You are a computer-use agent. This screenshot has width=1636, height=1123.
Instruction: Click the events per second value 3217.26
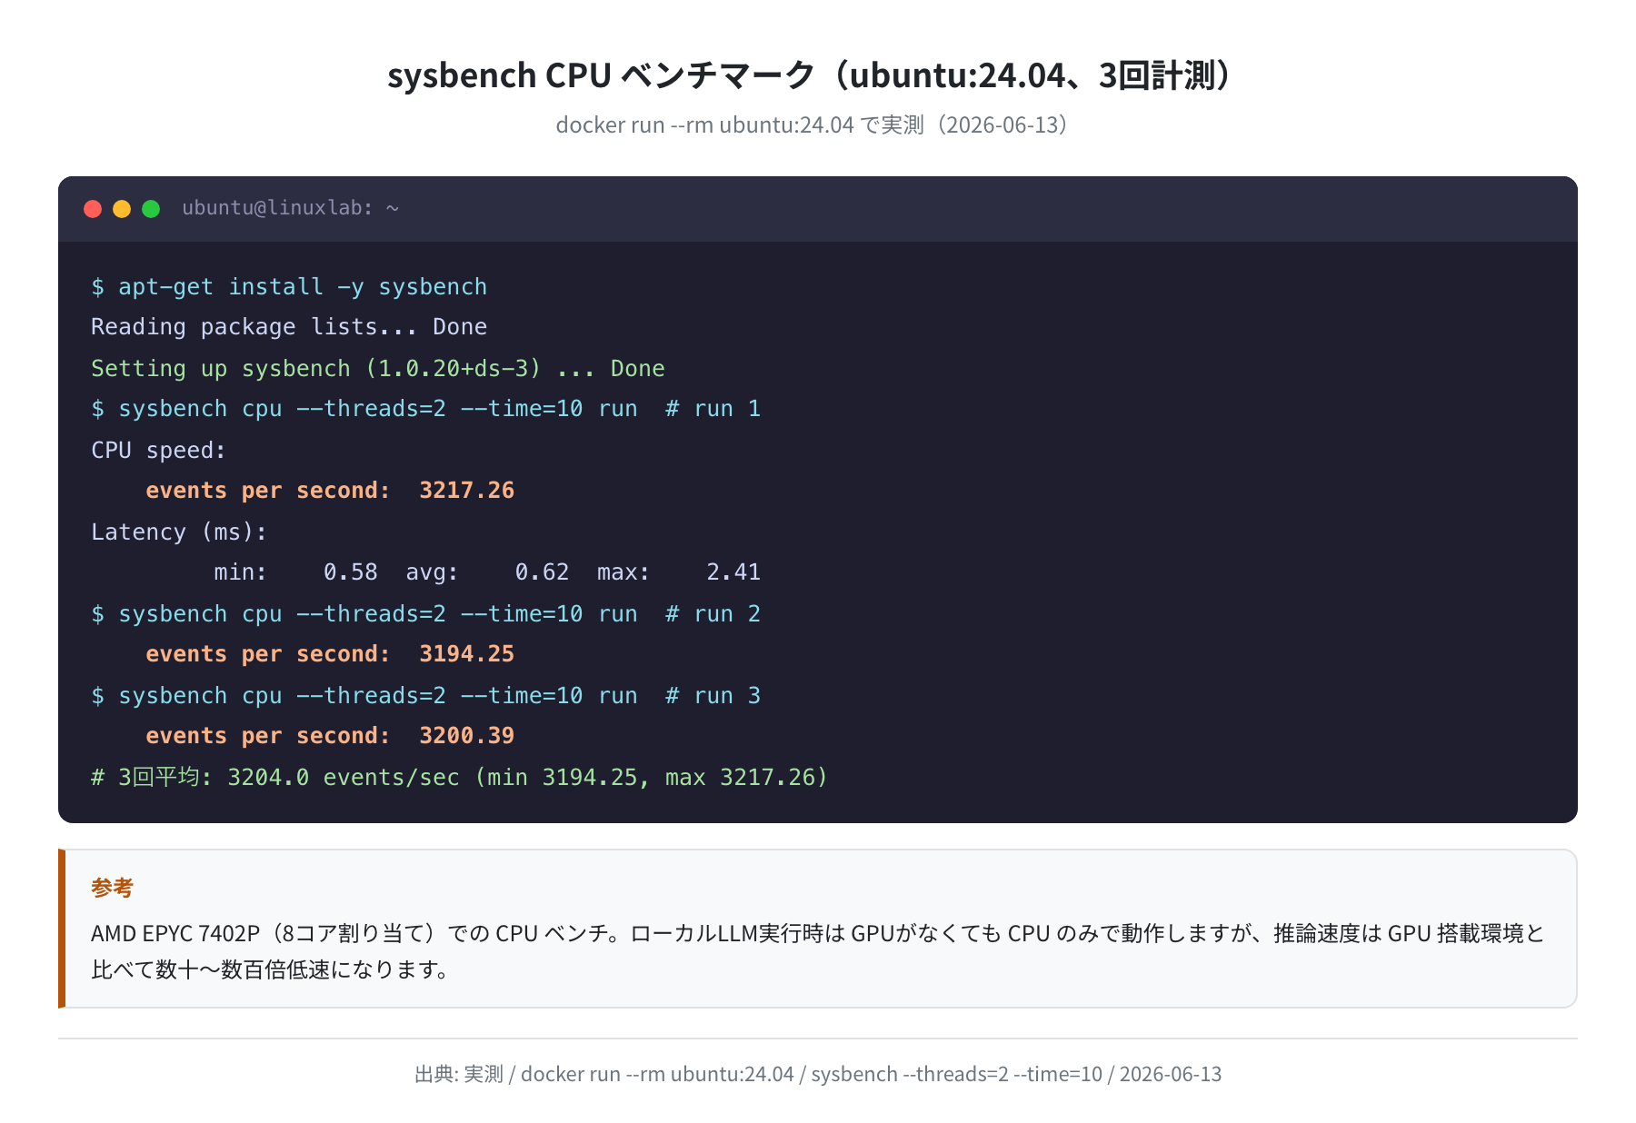(x=467, y=491)
